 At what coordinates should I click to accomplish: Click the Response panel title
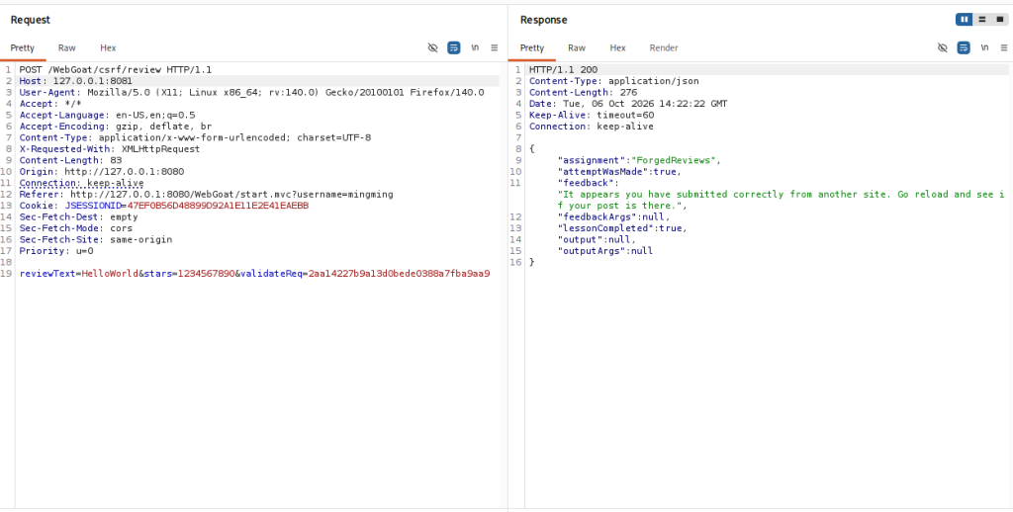coord(543,20)
